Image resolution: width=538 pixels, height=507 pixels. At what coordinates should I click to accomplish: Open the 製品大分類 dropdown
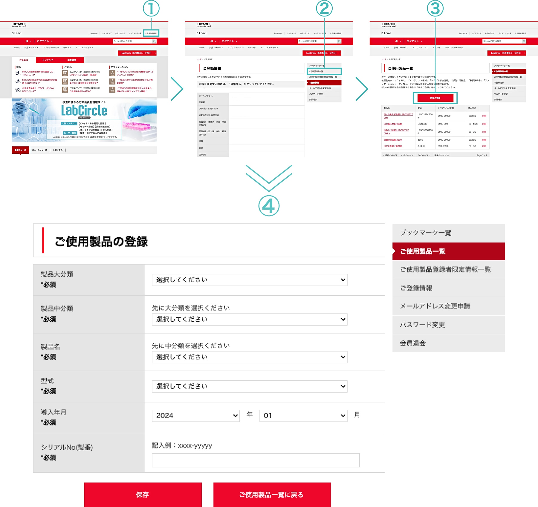249,280
